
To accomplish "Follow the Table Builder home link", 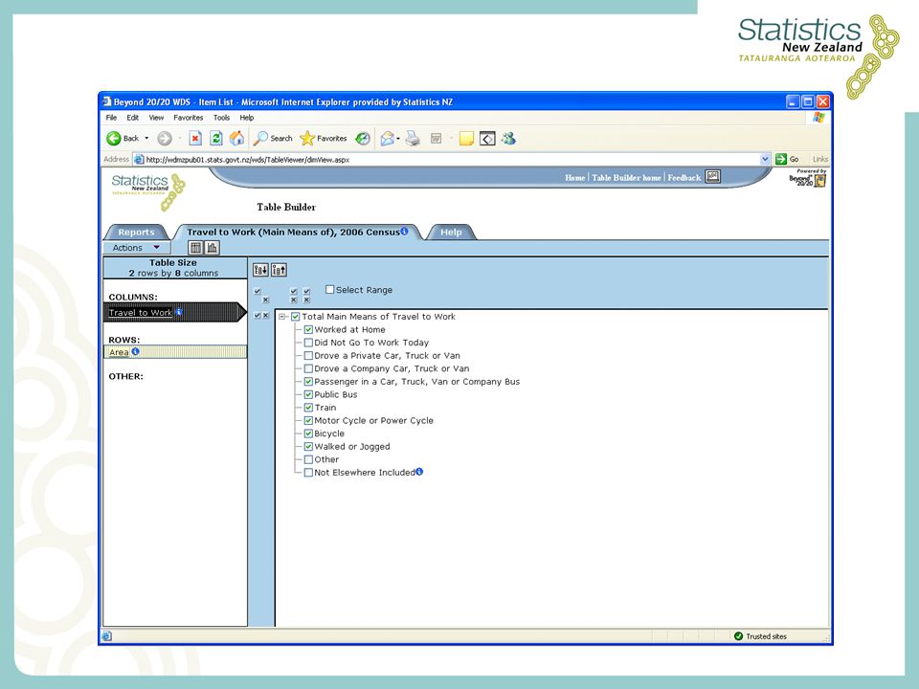I will tap(626, 178).
